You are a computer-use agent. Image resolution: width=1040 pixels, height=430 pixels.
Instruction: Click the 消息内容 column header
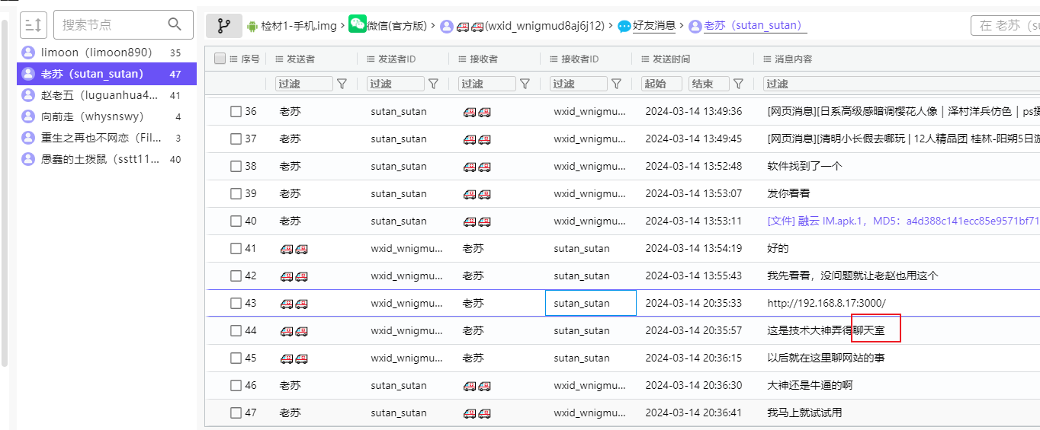(x=793, y=59)
